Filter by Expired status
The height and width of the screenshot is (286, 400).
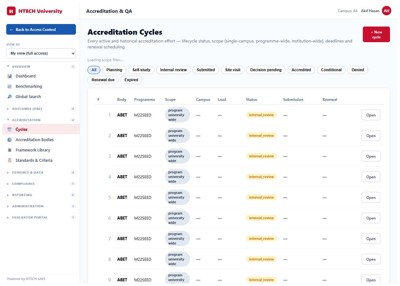(x=131, y=80)
